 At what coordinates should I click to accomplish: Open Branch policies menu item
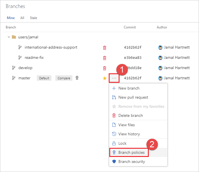131,152
